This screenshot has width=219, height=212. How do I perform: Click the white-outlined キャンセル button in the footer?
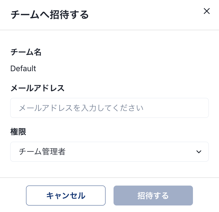[x=66, y=196]
